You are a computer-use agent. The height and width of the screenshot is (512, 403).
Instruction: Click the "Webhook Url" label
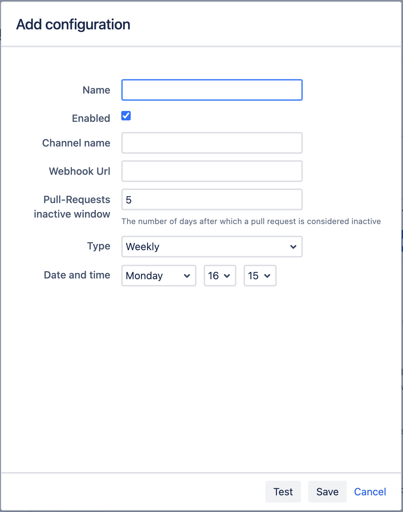80,171
